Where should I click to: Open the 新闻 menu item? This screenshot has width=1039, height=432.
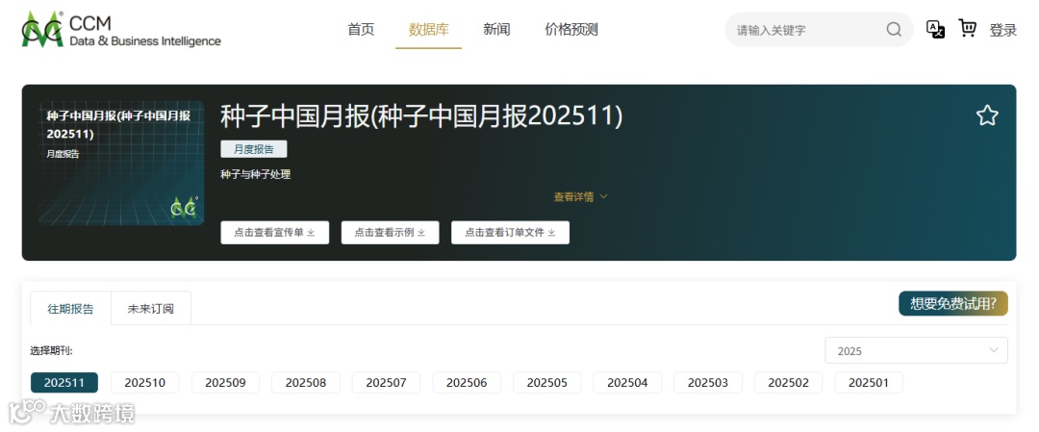click(497, 29)
